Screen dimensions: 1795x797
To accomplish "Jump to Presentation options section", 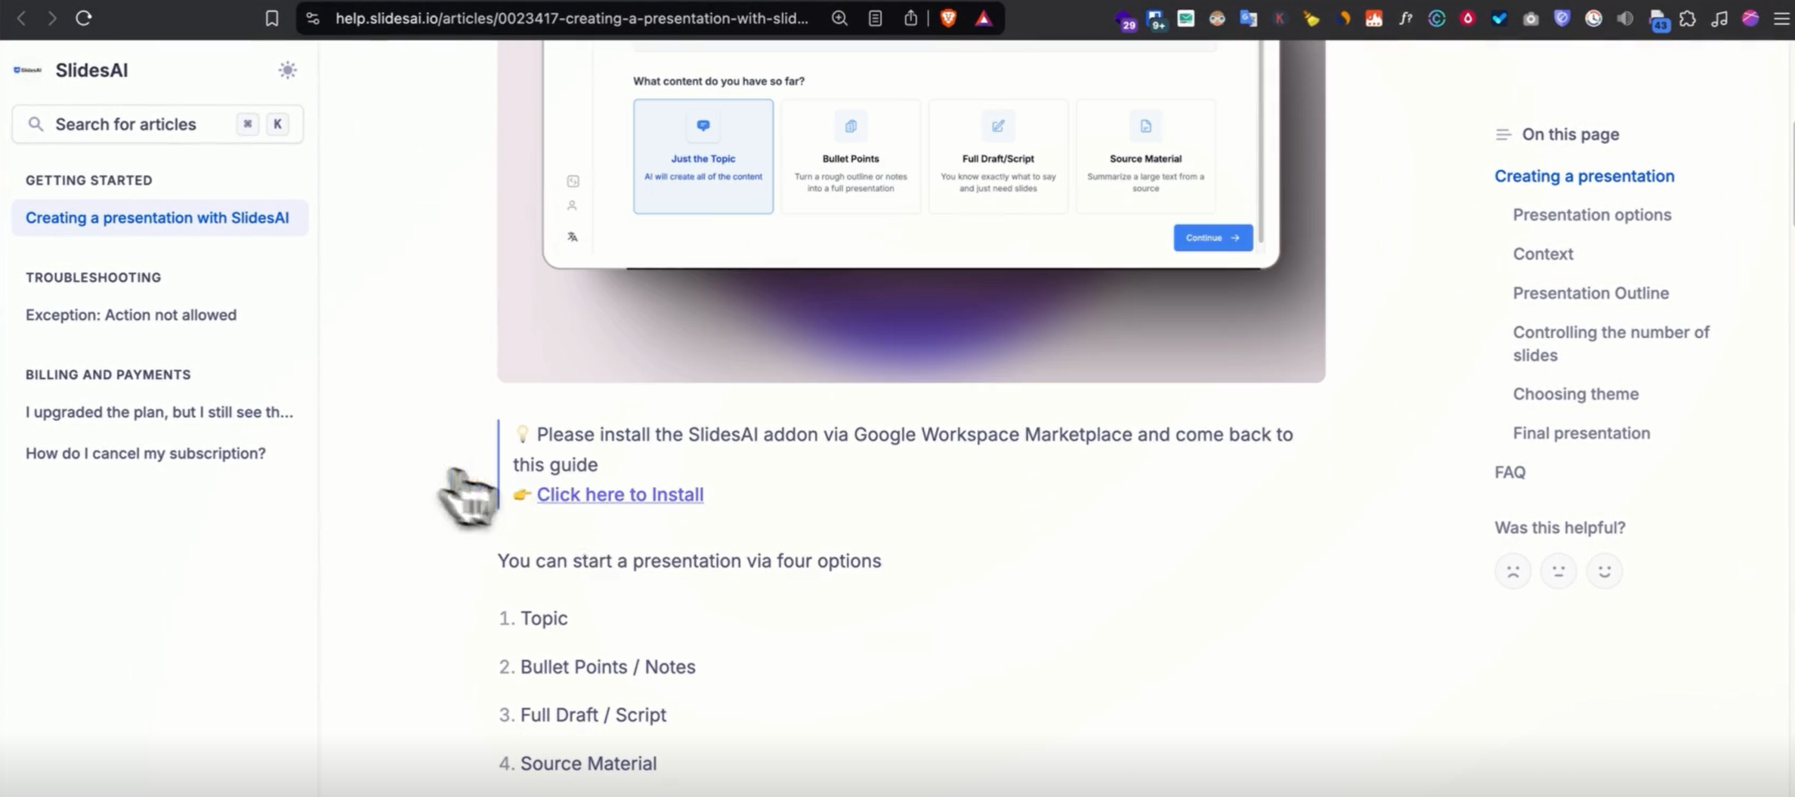I will coord(1592,215).
